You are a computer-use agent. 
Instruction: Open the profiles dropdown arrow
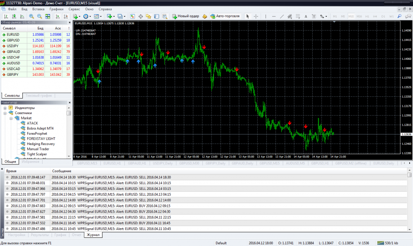tap(125, 16)
